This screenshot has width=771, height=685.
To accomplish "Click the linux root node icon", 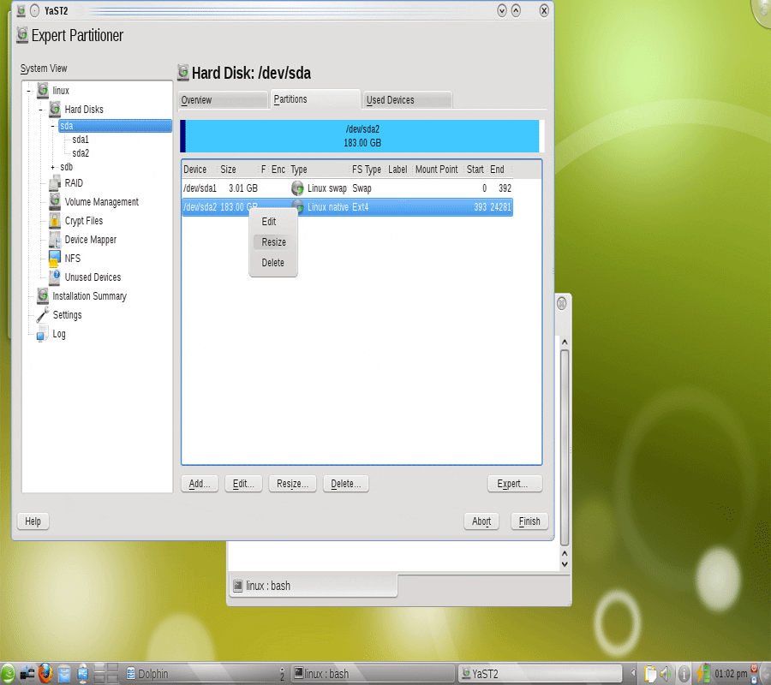I will (43, 91).
